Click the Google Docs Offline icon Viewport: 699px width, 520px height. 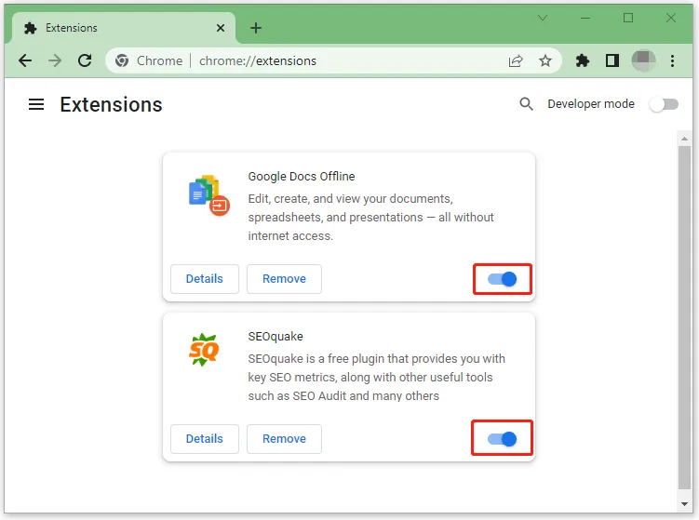[x=209, y=195]
